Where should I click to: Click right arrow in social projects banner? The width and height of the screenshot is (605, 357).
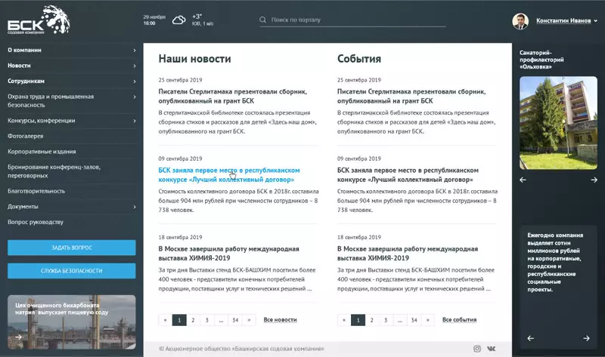pyautogui.click(x=587, y=338)
